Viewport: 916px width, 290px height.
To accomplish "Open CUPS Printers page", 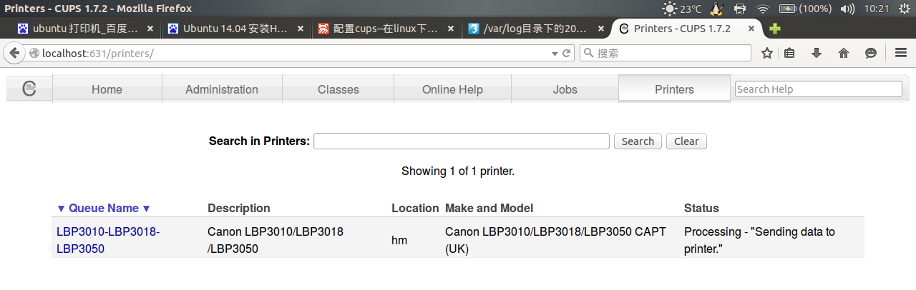I will click(674, 89).
